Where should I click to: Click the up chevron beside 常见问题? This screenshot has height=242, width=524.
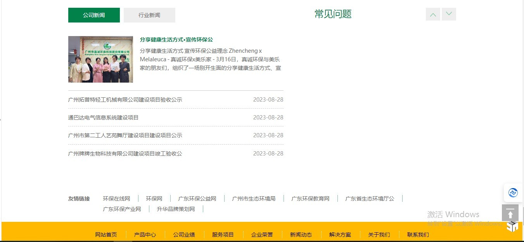coord(433,14)
